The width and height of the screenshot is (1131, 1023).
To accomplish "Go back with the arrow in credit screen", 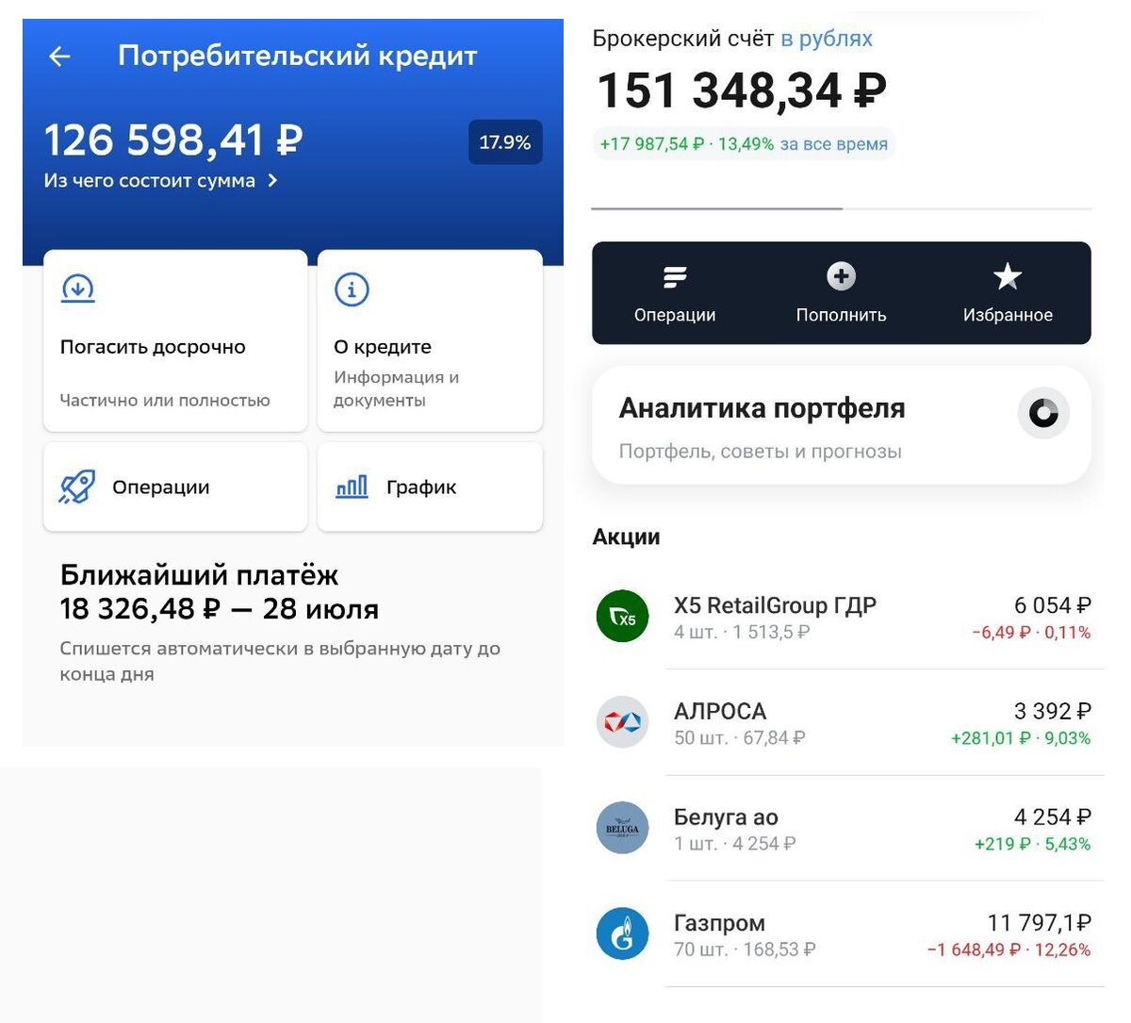I will [59, 56].
